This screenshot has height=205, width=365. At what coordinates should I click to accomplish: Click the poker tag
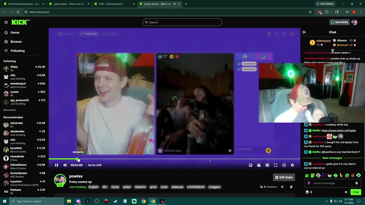coord(127,187)
